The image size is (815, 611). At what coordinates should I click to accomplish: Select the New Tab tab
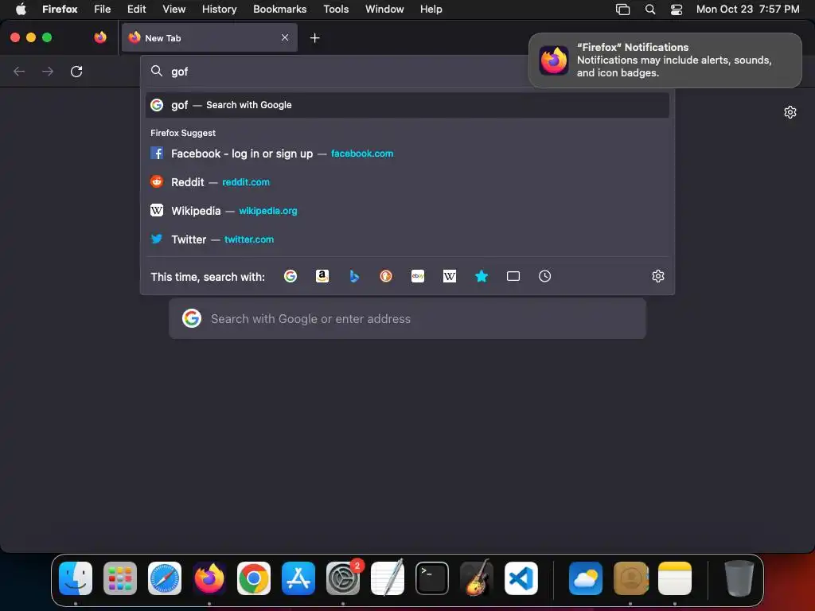[209, 37]
